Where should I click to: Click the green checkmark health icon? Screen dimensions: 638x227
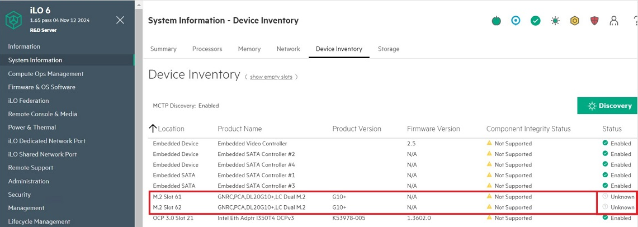coord(535,21)
